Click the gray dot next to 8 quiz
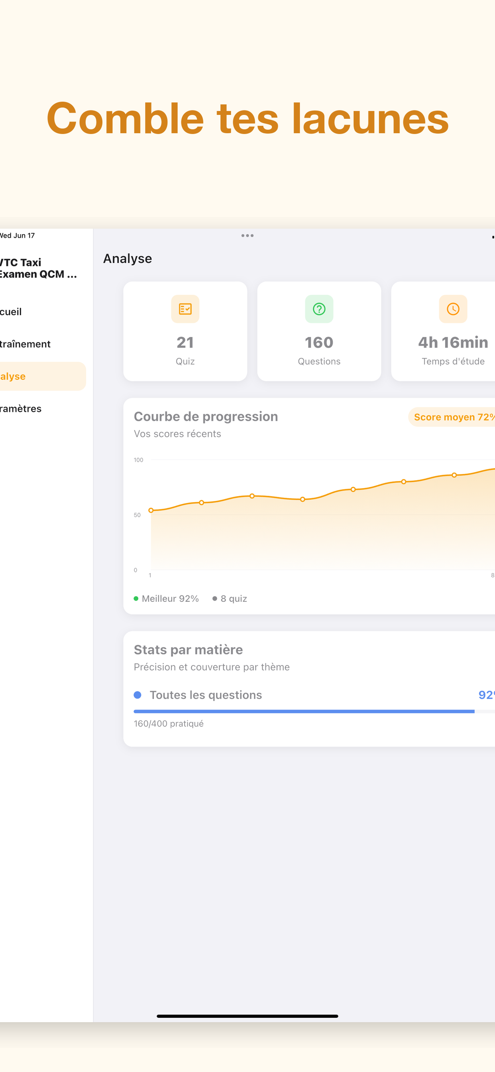 pyautogui.click(x=215, y=599)
